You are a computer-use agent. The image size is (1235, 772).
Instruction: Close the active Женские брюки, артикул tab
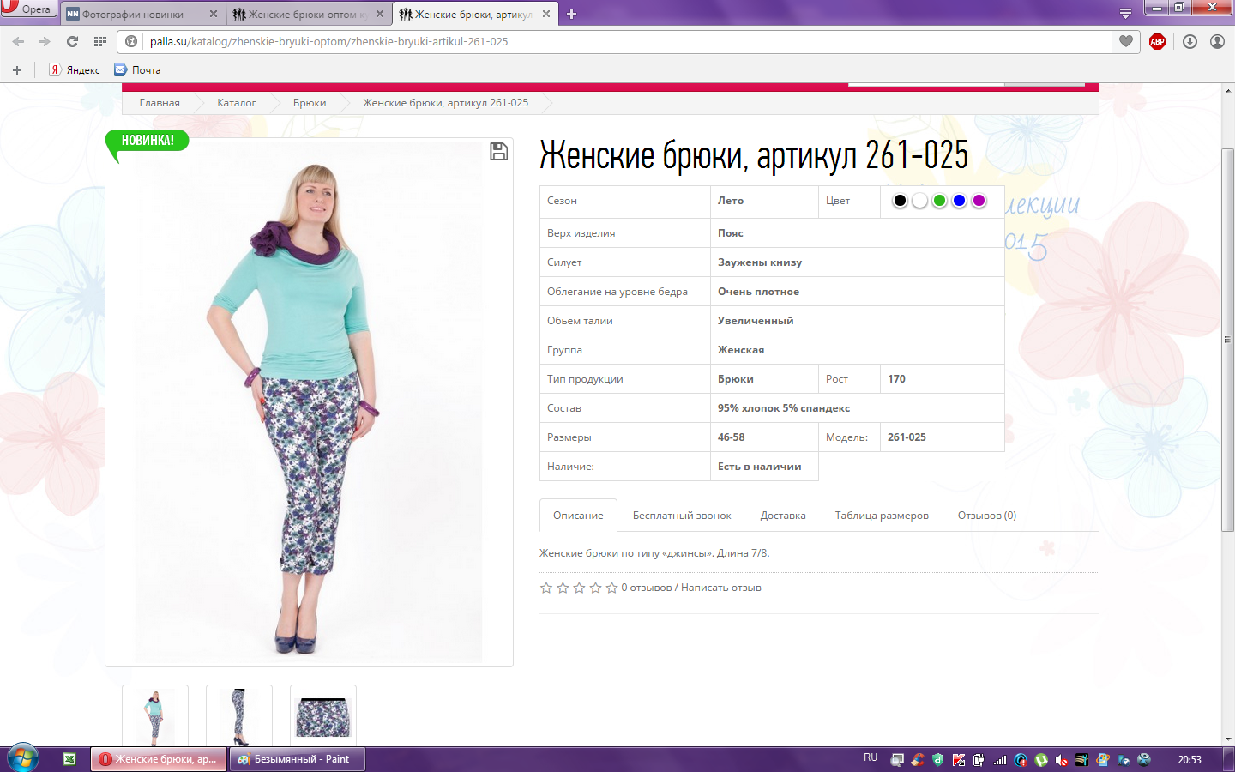pos(545,14)
